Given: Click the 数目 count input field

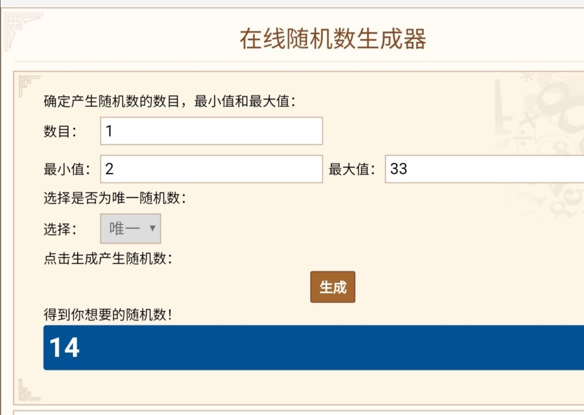Looking at the screenshot, I should (x=211, y=131).
